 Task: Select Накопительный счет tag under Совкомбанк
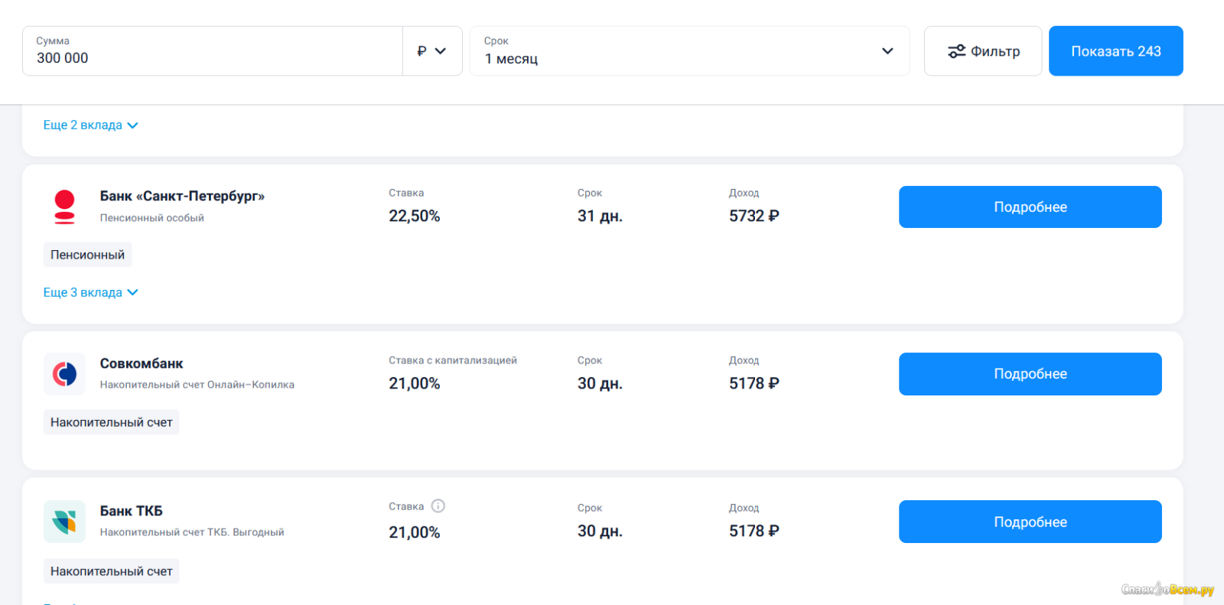point(111,422)
